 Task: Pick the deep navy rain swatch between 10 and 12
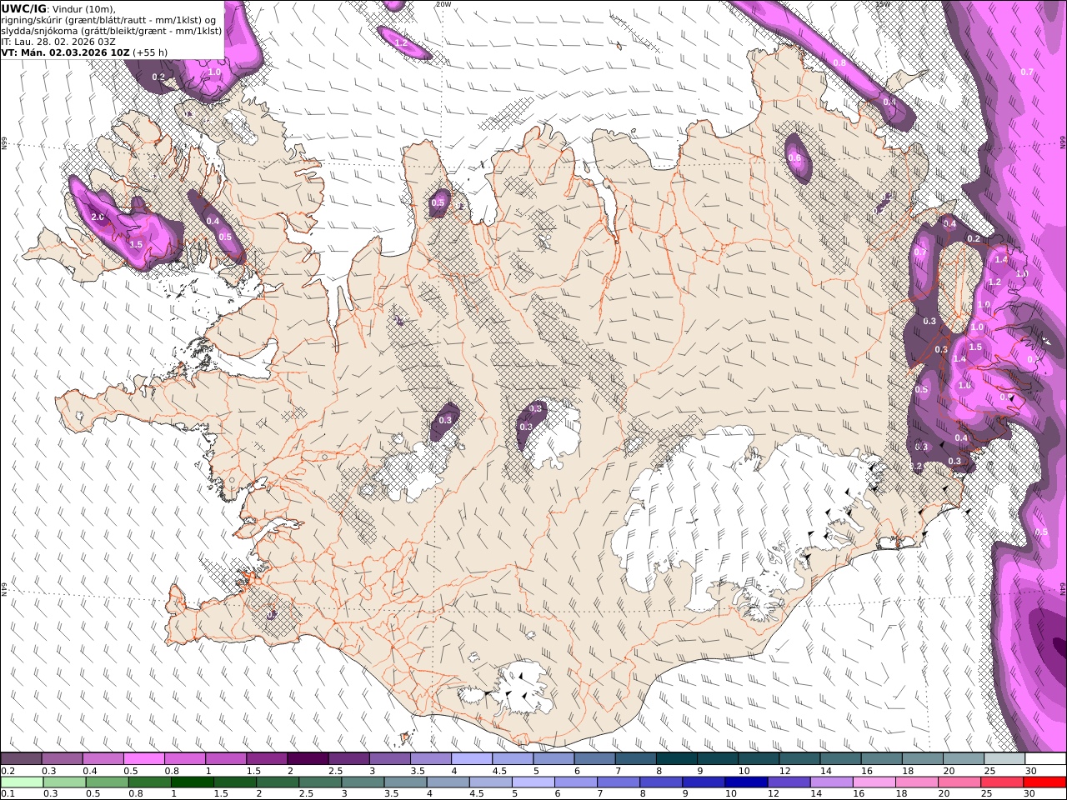[745, 782]
